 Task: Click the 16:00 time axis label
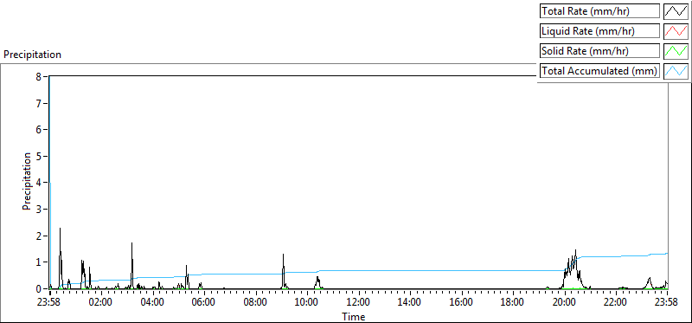tap(462, 302)
